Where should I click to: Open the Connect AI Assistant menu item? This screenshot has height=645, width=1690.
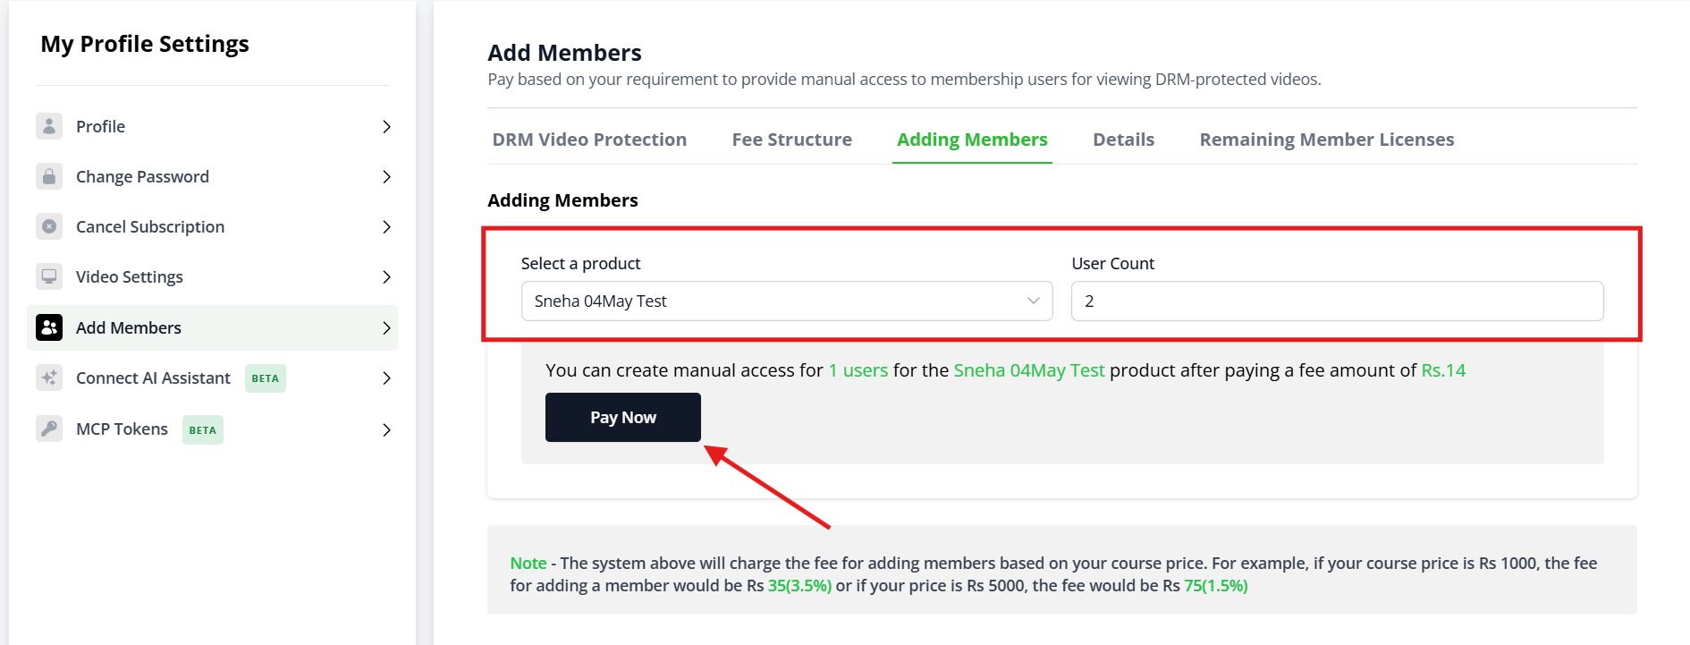[x=213, y=378]
